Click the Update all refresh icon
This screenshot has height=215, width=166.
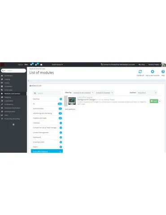coord(140,72)
